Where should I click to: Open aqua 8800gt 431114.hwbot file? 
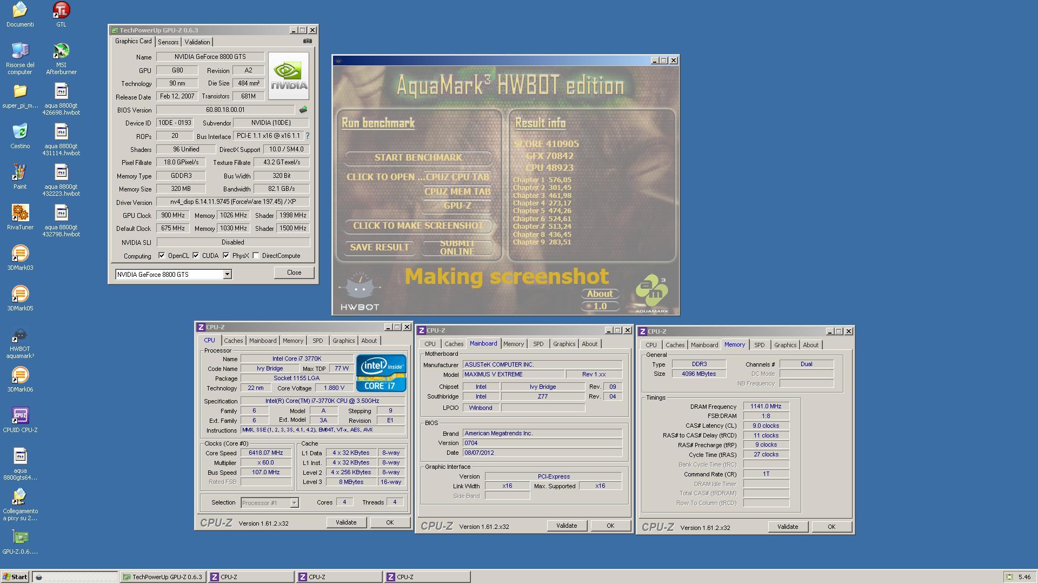point(61,140)
